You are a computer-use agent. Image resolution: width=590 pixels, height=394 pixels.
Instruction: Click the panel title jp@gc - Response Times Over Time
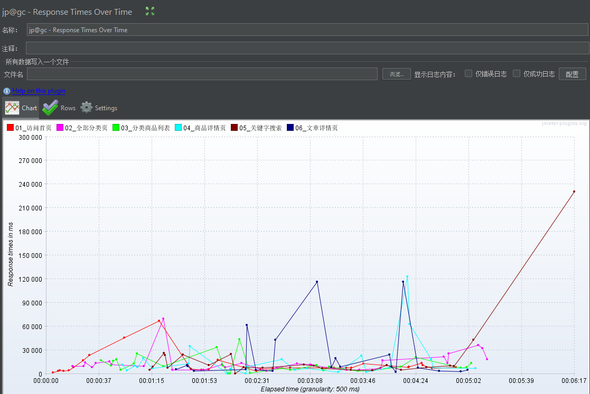point(67,12)
